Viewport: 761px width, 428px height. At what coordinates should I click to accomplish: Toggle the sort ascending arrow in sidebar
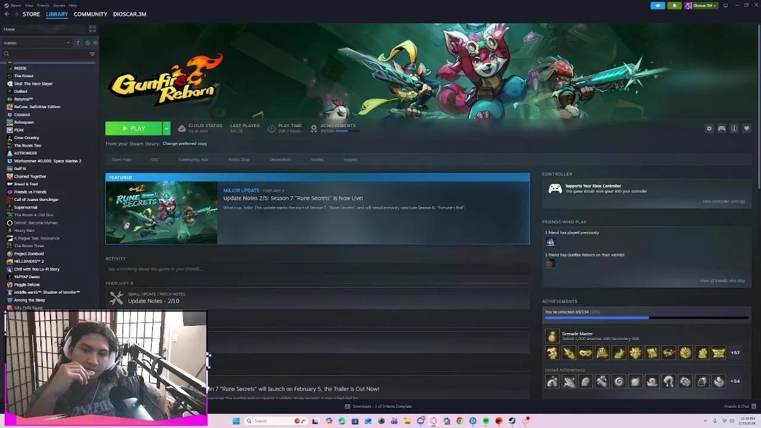[x=78, y=43]
